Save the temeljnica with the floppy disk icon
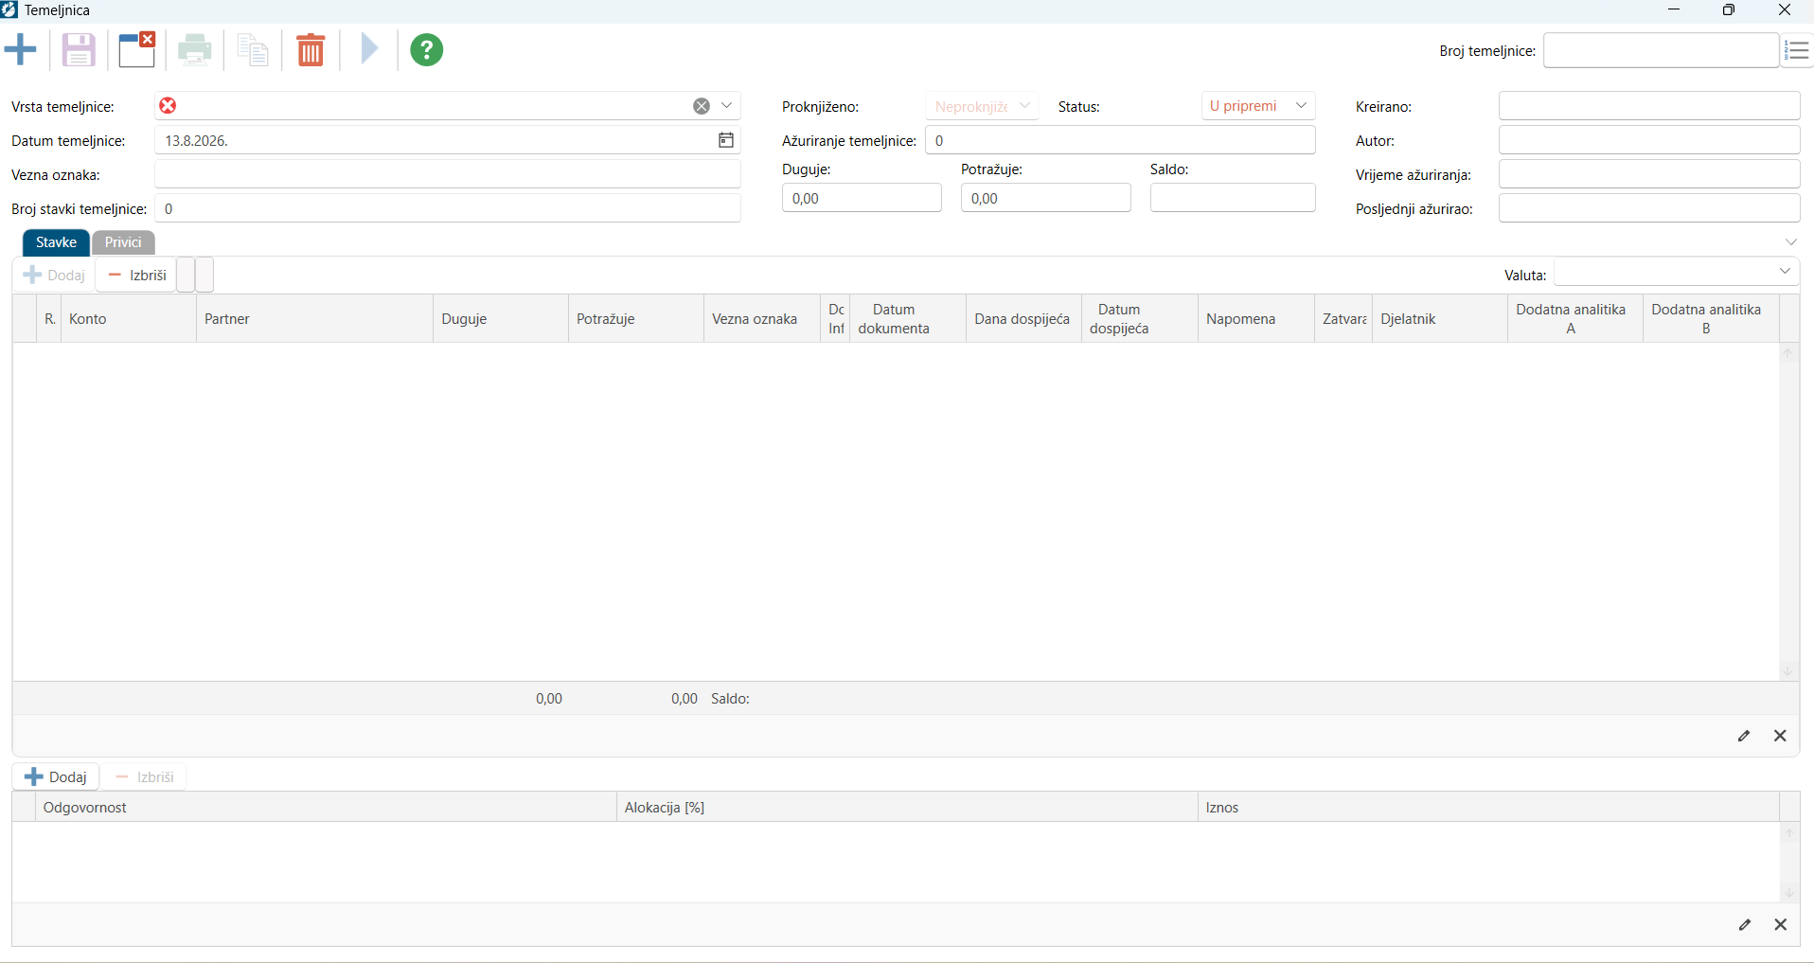Viewport: 1814px width, 963px height. [79, 49]
